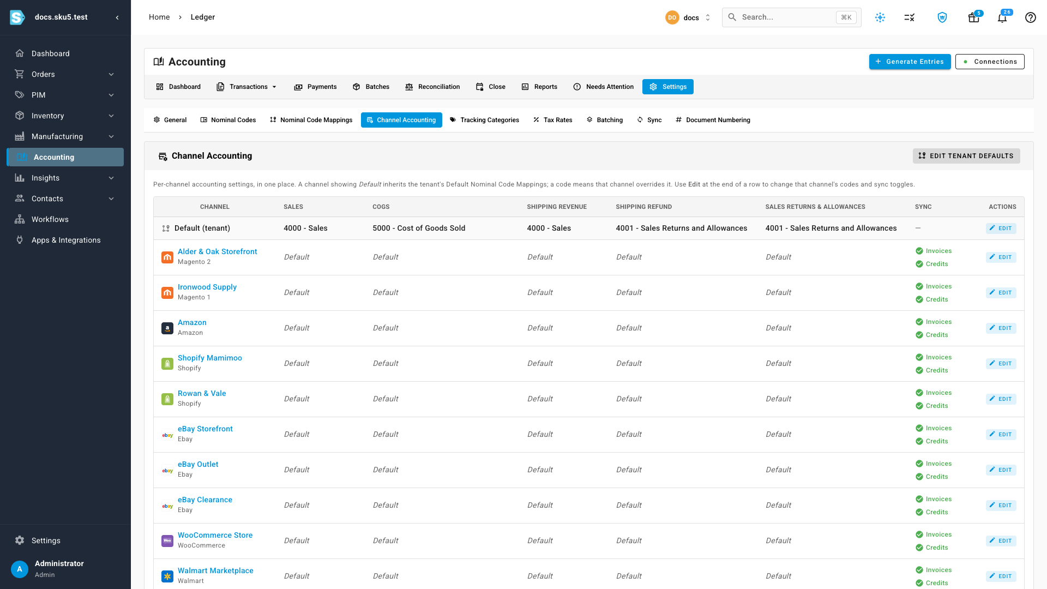This screenshot has height=589, width=1047.
Task: Switch to Nominal Code Mappings tab
Action: (x=311, y=120)
